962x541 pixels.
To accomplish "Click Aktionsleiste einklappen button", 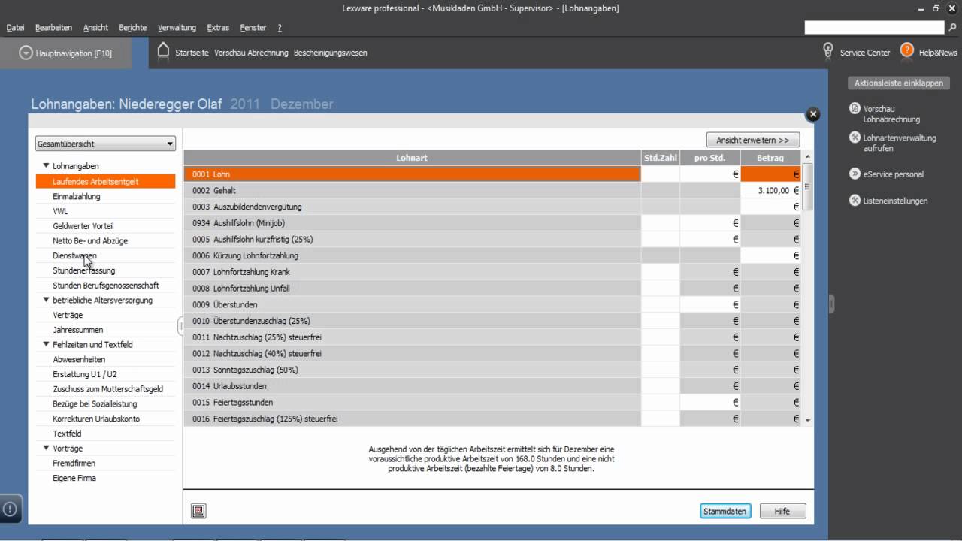I will (x=898, y=83).
